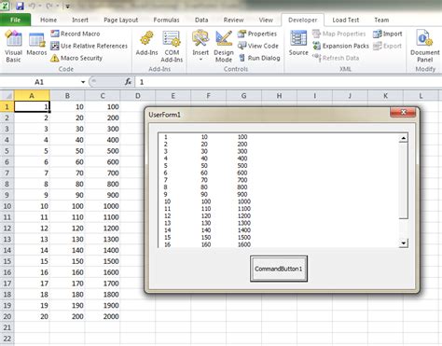Switch to the View tab
The height and width of the screenshot is (346, 442).
point(266,20)
